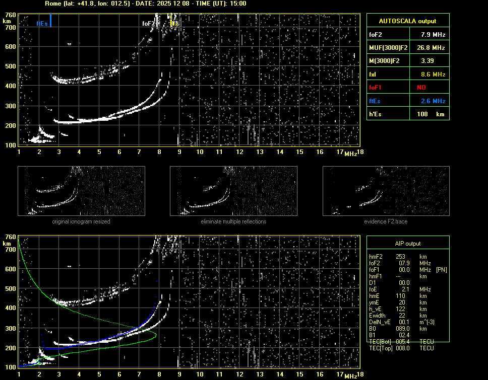
Task: Select the hmF2 253 km row in AIP output
Action: click(x=401, y=257)
